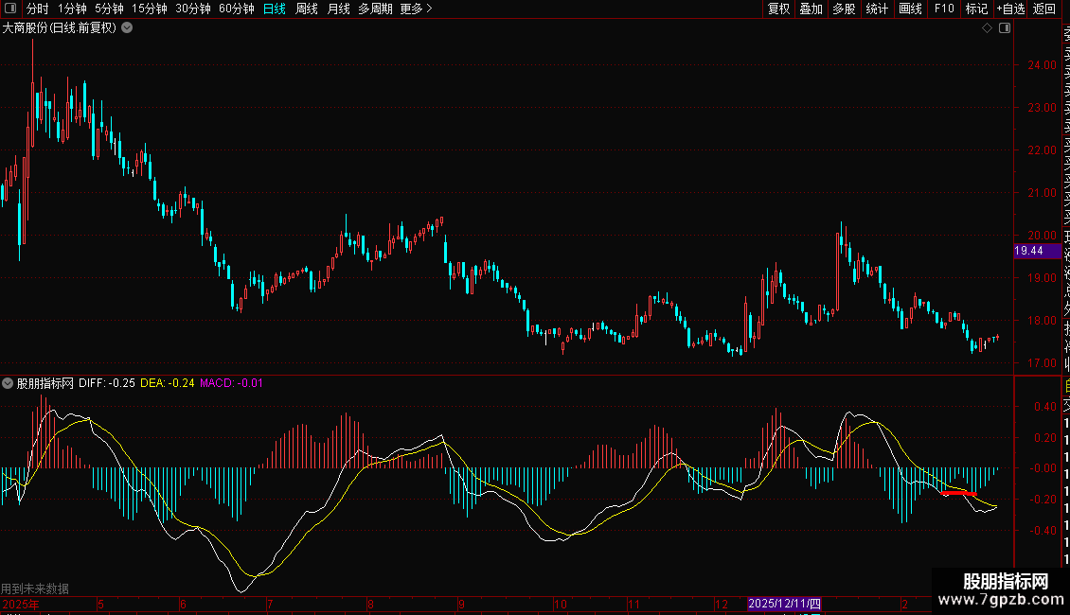
Task: Click the 大商股份(日线.前复权) chart title
Action: coord(60,28)
